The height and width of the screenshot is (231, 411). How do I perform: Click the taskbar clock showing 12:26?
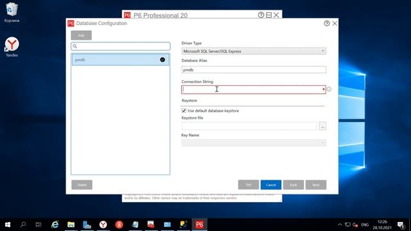(x=382, y=225)
